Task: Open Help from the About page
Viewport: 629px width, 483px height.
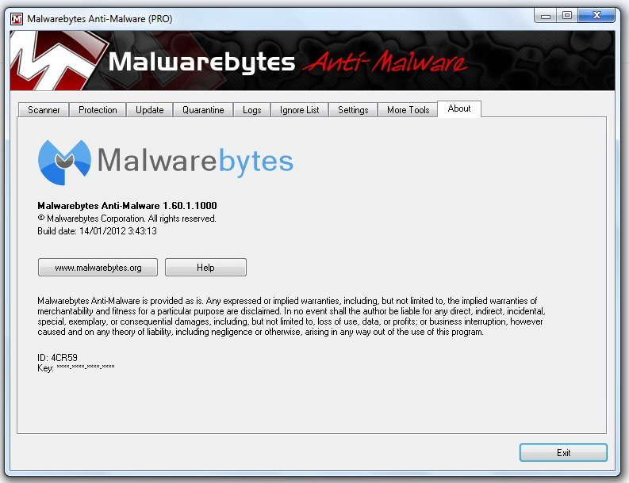Action: tap(205, 267)
